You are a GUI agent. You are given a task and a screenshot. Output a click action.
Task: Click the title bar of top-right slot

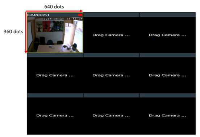(167, 15)
